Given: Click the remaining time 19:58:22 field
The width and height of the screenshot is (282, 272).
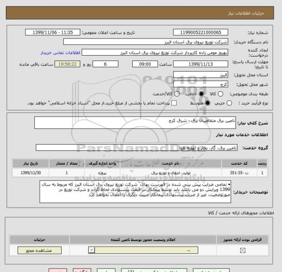Looking at the screenshot, I should 68,64.
